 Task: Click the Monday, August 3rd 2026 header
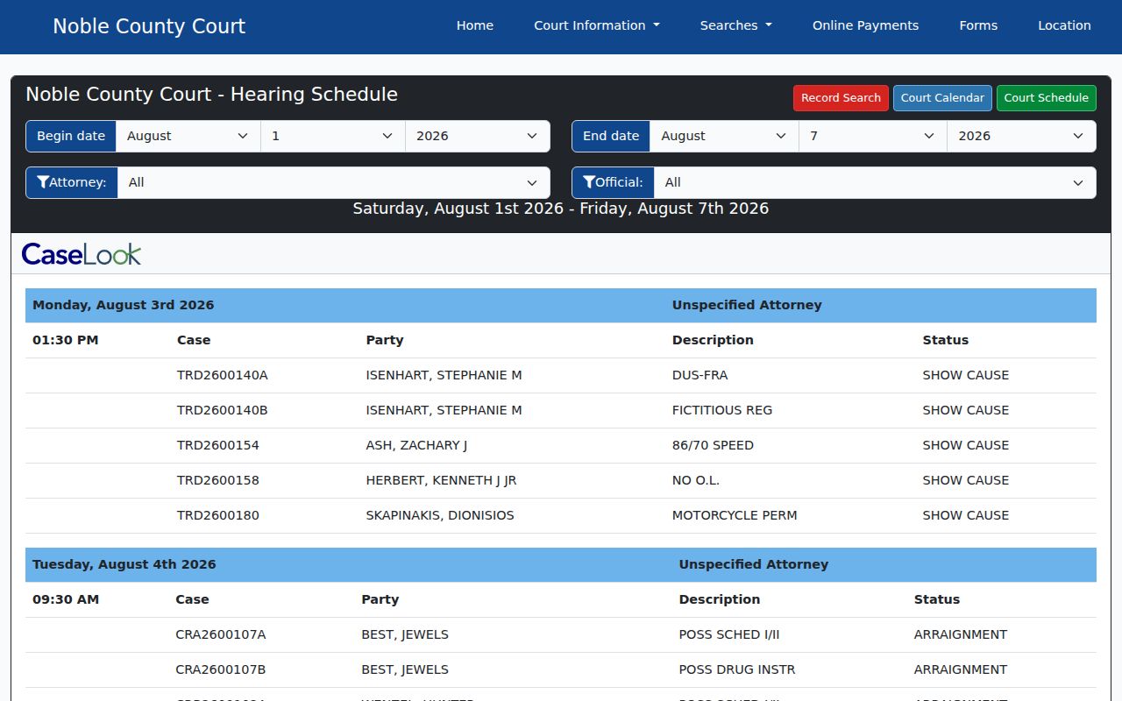point(124,305)
